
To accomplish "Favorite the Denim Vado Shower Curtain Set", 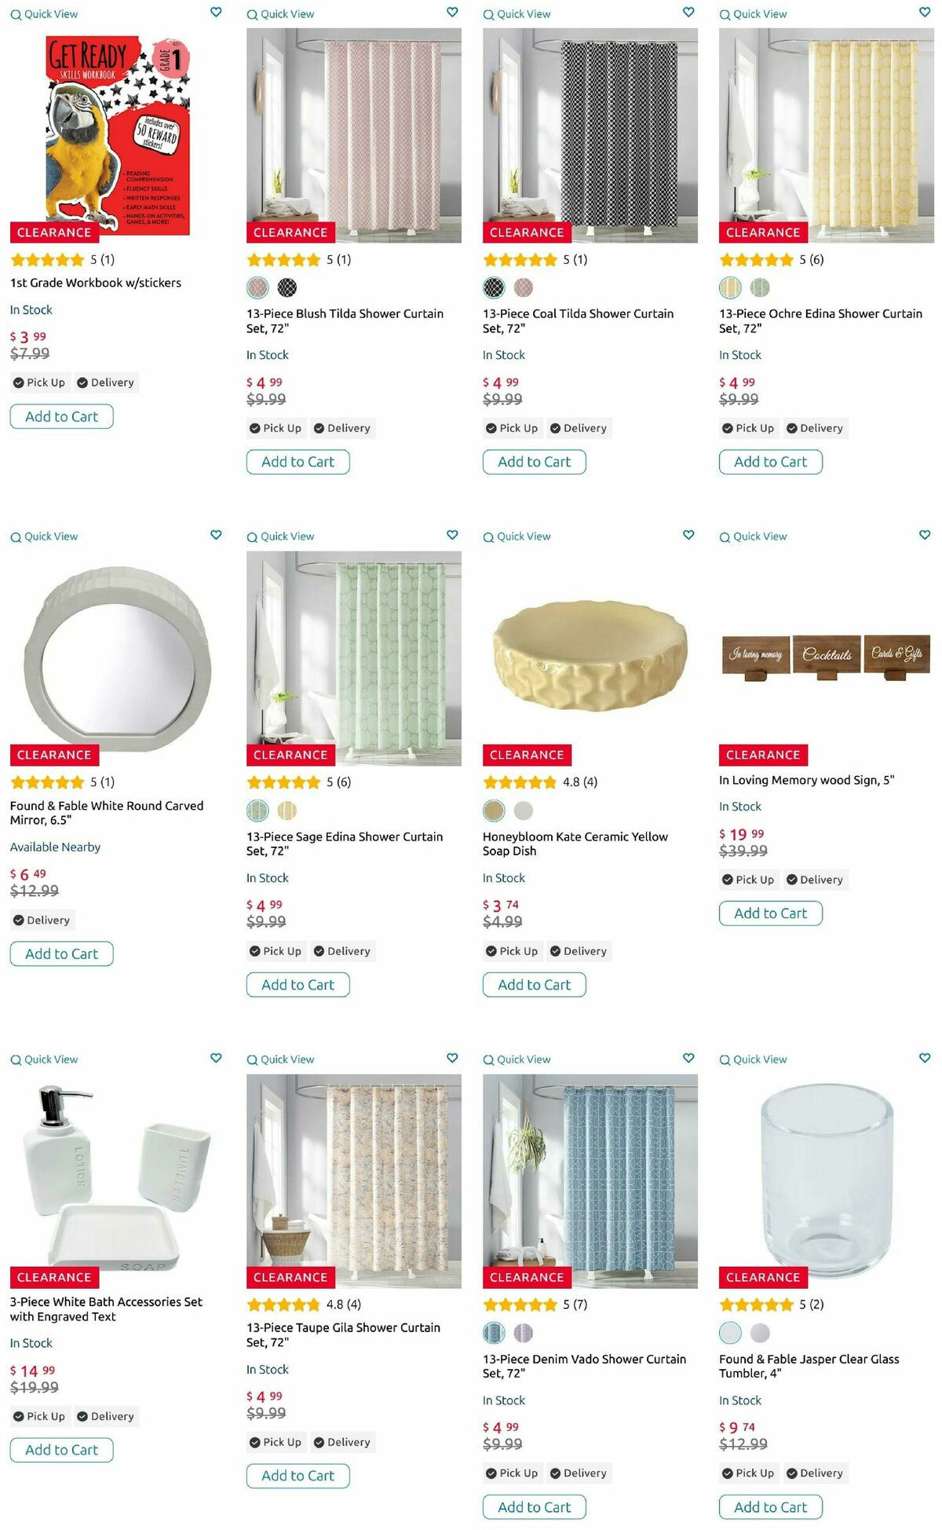I will (x=688, y=1058).
